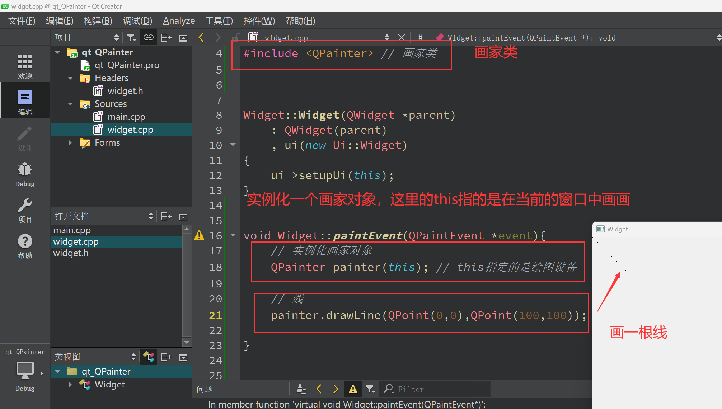Viewport: 722px width, 409px height.
Task: Click the hash symbol in the editor toolbar
Action: click(421, 37)
